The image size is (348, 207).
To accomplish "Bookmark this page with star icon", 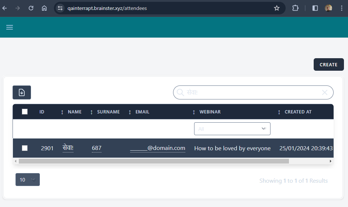I will click(277, 8).
